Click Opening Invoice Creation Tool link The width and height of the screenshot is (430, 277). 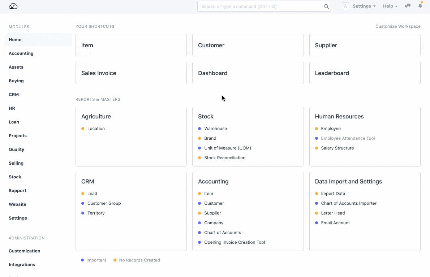234,242
